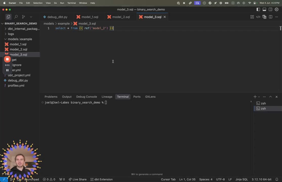Click Cursor Tab status item

[x=168, y=179]
